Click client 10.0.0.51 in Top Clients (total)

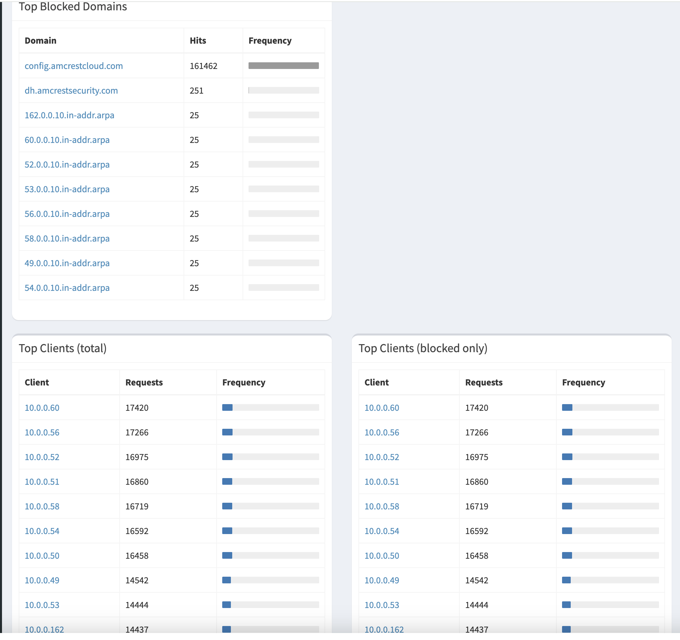tap(42, 481)
